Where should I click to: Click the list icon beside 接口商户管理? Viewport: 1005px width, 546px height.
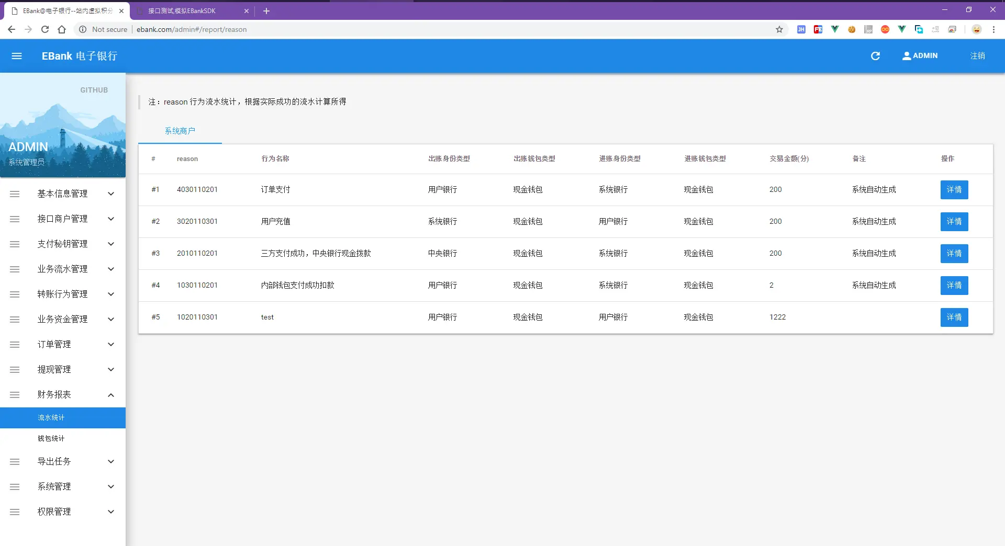click(x=15, y=219)
